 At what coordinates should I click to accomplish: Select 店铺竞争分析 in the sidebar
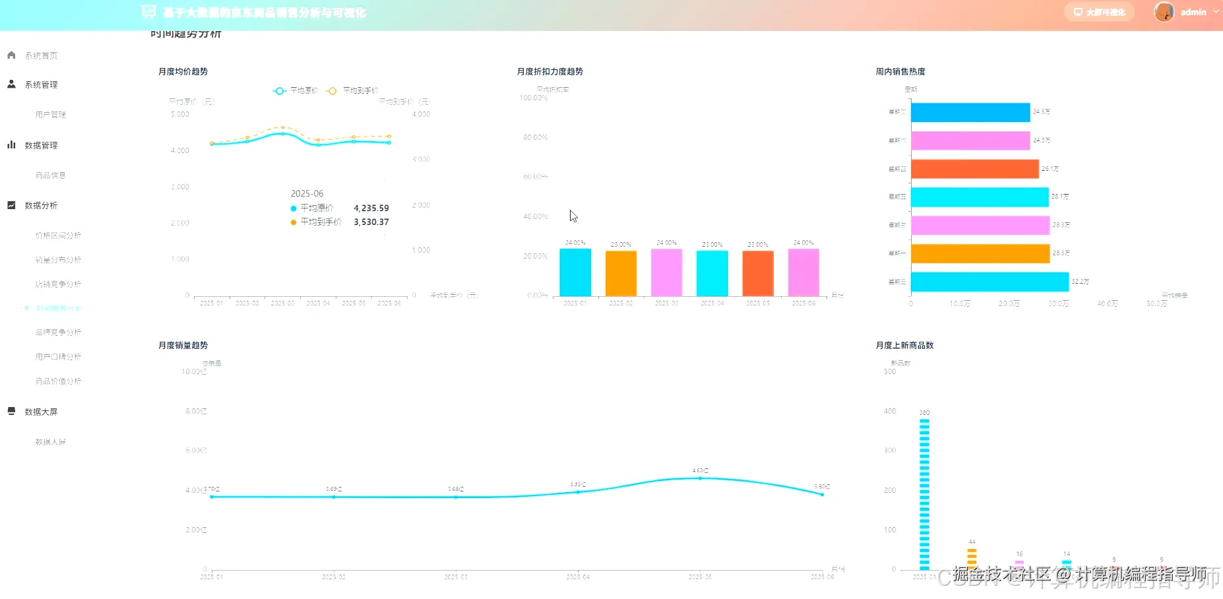(58, 284)
